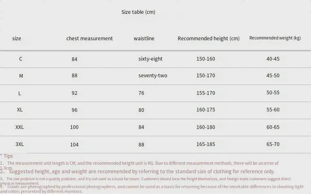Click the "Recommended weight (kg)" header
This screenshot has height=194, width=311.
(x=275, y=38)
